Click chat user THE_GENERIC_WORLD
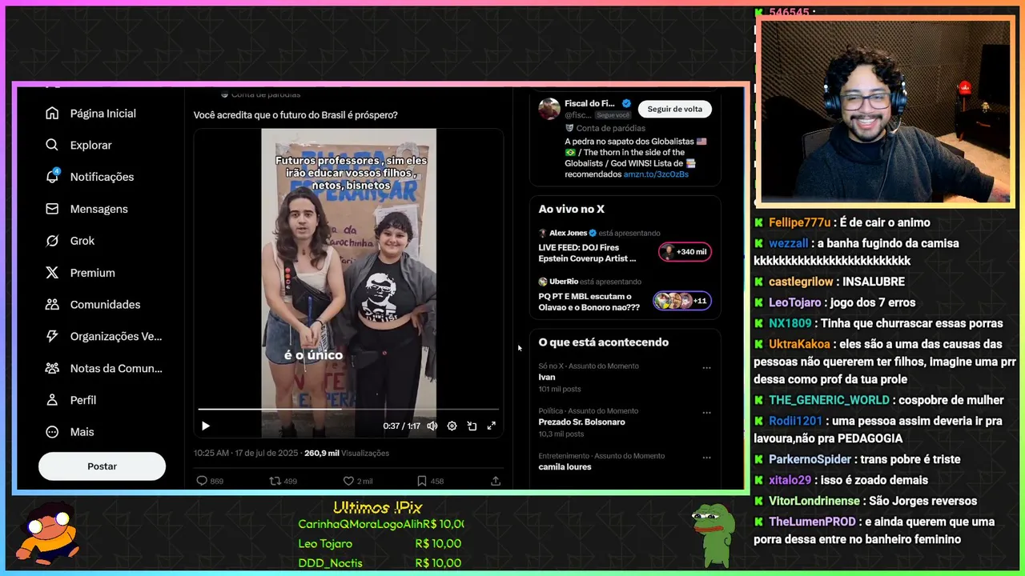The image size is (1025, 576). point(829,400)
